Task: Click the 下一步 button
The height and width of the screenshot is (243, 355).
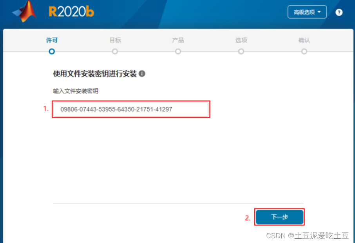Action: pyautogui.click(x=280, y=217)
